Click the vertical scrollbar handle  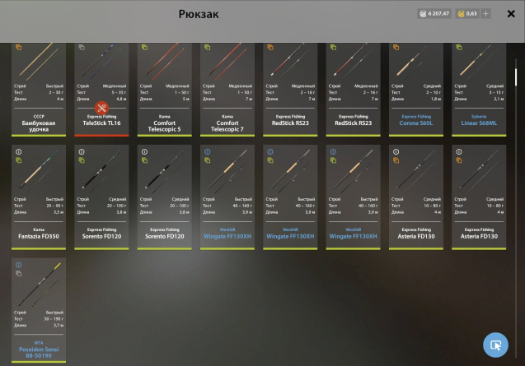coord(516,76)
